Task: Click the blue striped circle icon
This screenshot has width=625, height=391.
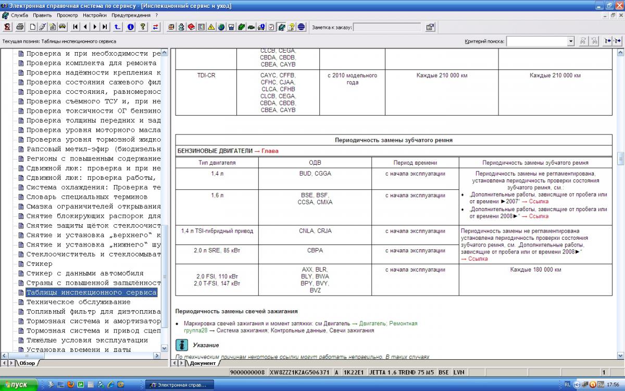Action: click(x=301, y=27)
